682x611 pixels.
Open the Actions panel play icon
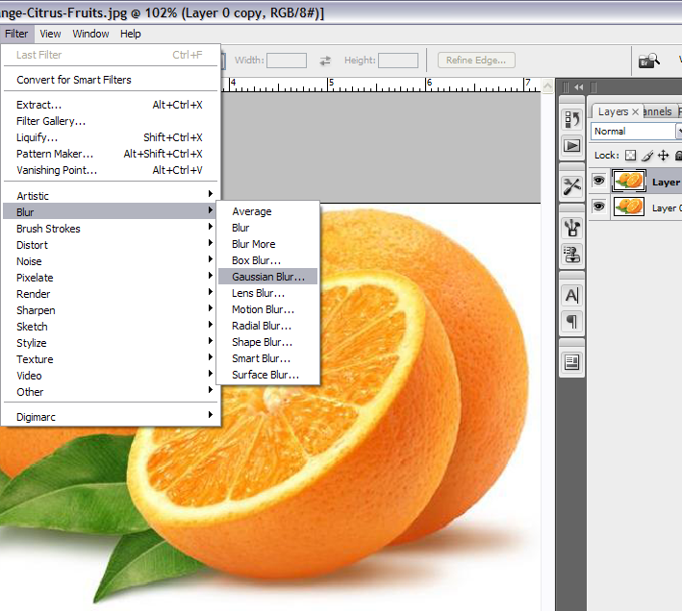coord(572,145)
